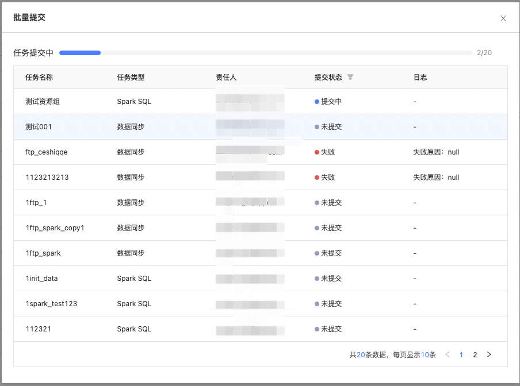Click the 日志 column header
This screenshot has height=386, width=520.
pos(420,78)
